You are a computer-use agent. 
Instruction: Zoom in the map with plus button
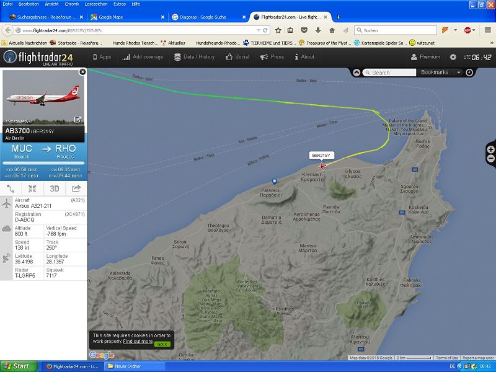[491, 149]
